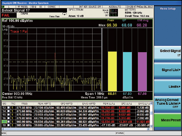Click frequency cell 871.56 MHz
Image resolution: width=182 pixels, height=136 pixels.
click(x=24, y=107)
